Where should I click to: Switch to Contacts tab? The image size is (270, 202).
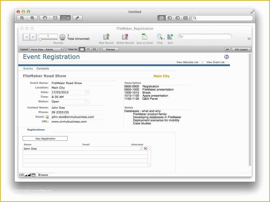43,68
